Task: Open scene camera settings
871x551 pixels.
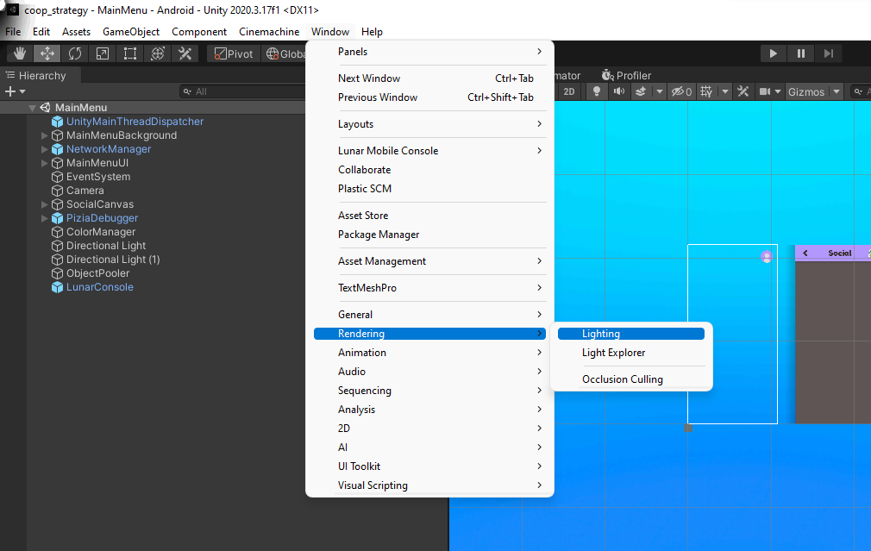Action: [x=764, y=91]
